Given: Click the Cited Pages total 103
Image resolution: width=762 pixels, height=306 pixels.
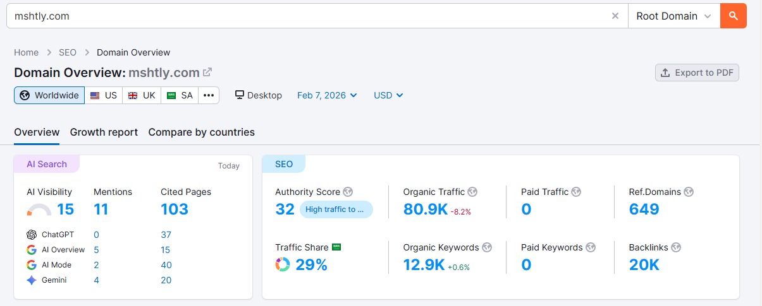Looking at the screenshot, I should point(175,209).
